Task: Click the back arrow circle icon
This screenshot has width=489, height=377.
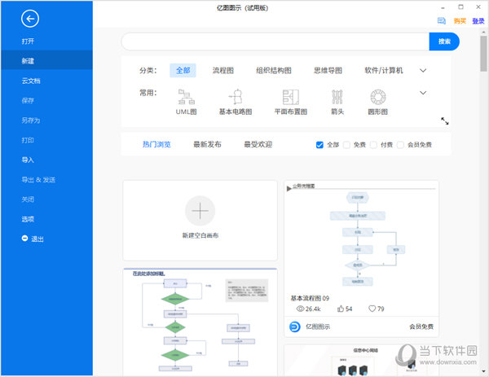Action: [x=30, y=19]
